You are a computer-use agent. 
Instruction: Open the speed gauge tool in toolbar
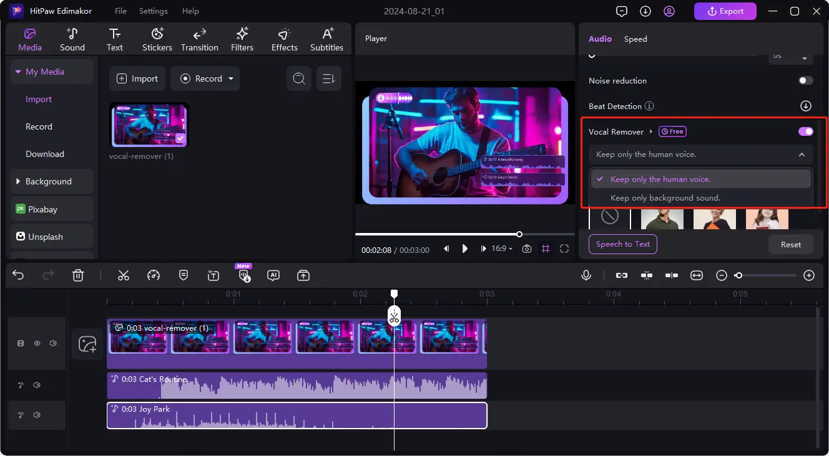(x=154, y=275)
